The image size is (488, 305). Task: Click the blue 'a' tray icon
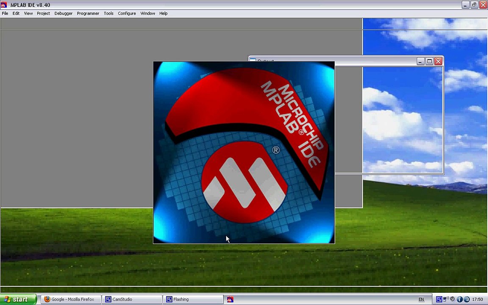(x=466, y=299)
